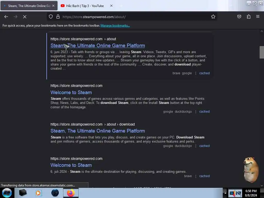Click the URL text 'https://store.steampowered.com › about › download'
Image resolution: width=264 pixels, height=198 pixels.
click(x=93, y=124)
